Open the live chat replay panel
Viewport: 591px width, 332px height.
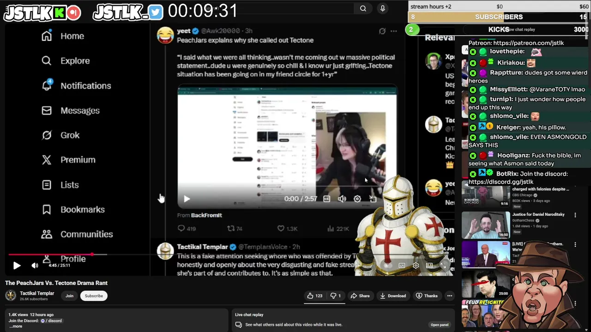440,325
